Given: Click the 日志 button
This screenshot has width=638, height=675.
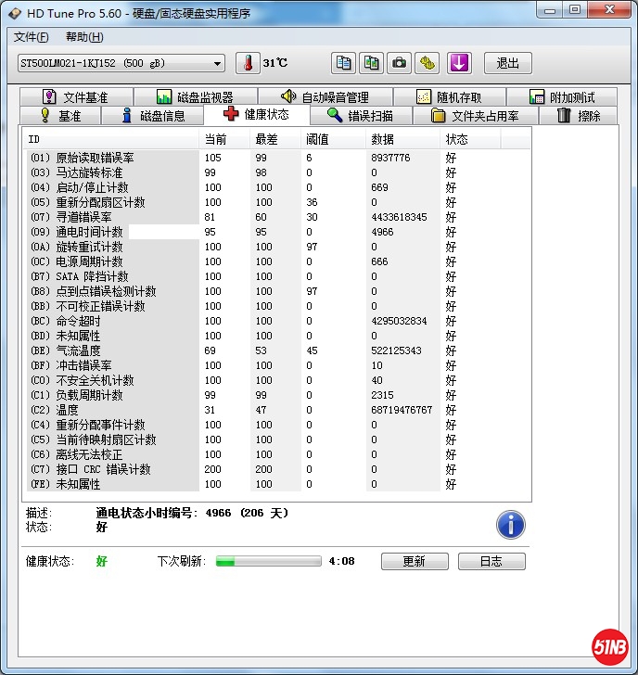Looking at the screenshot, I should pyautogui.click(x=491, y=561).
